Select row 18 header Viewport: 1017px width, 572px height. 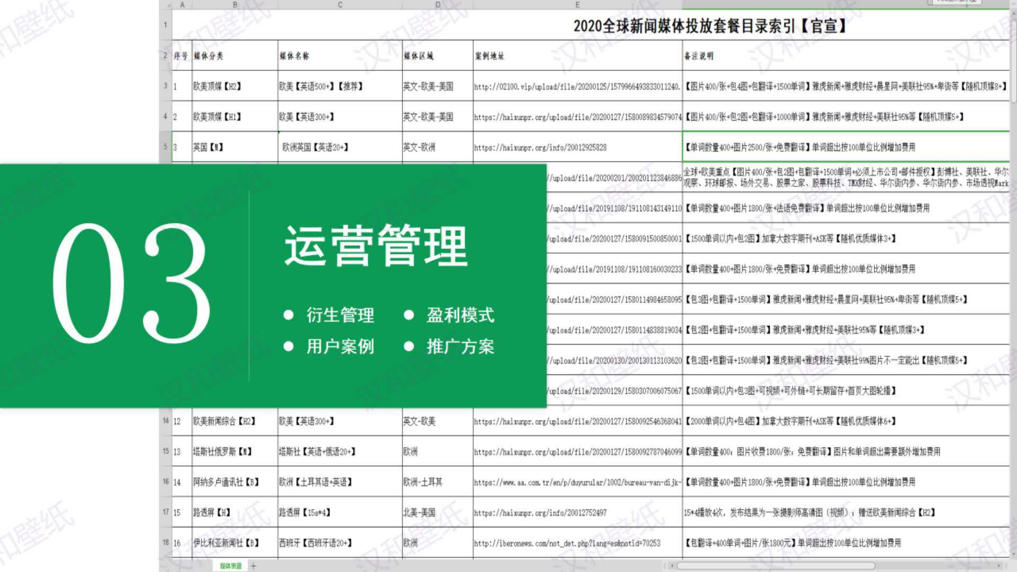click(x=166, y=543)
